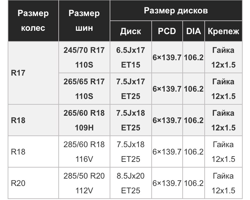This screenshot has height=200, width=250.
Task: Click disc cell 8.5Jx20 ET25
Action: [131, 183]
